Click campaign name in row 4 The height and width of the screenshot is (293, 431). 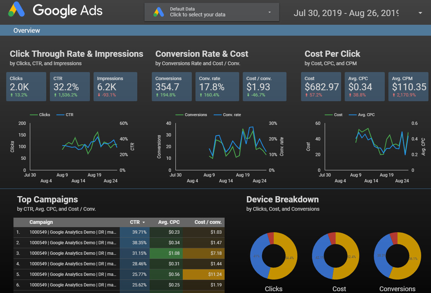(73, 264)
